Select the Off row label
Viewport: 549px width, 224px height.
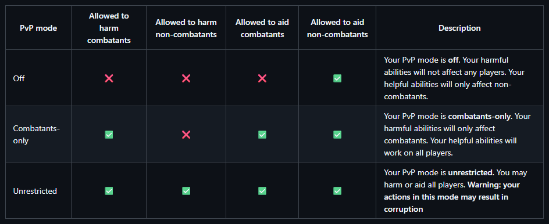coord(19,78)
